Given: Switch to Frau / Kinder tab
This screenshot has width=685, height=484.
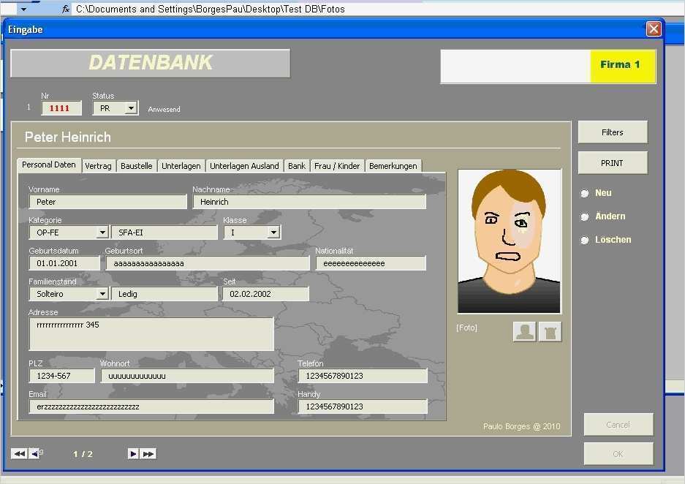Looking at the screenshot, I should (x=337, y=166).
